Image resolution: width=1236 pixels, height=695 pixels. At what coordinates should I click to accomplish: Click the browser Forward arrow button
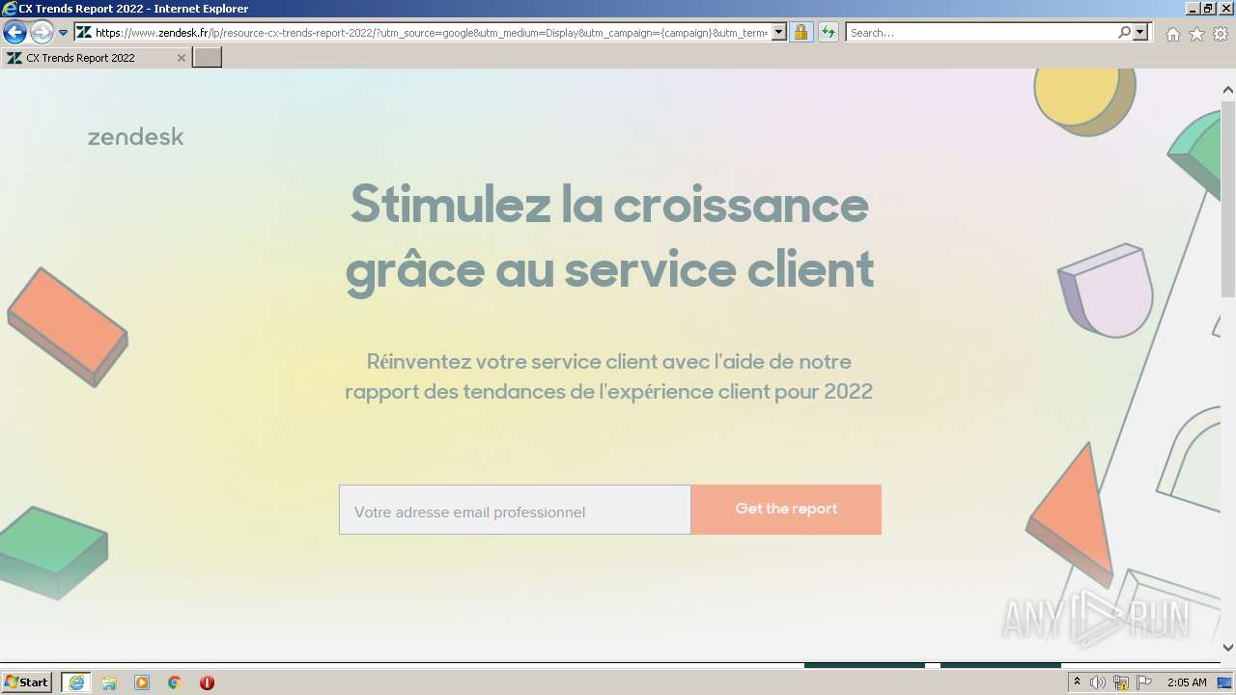pyautogui.click(x=42, y=33)
